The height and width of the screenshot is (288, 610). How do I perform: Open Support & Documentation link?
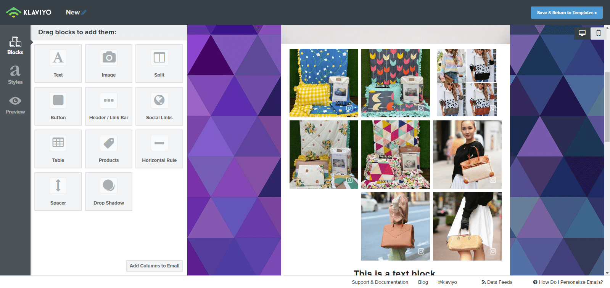coord(380,282)
